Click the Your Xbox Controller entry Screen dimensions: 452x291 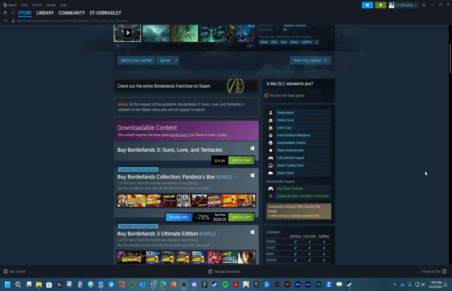pyautogui.click(x=290, y=189)
